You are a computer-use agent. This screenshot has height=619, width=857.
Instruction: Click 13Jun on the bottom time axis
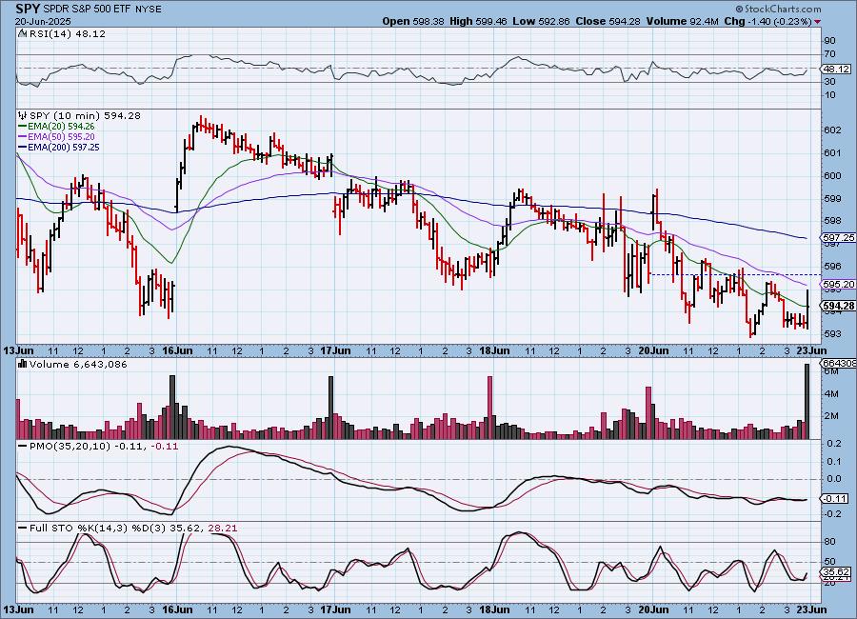coord(19,609)
